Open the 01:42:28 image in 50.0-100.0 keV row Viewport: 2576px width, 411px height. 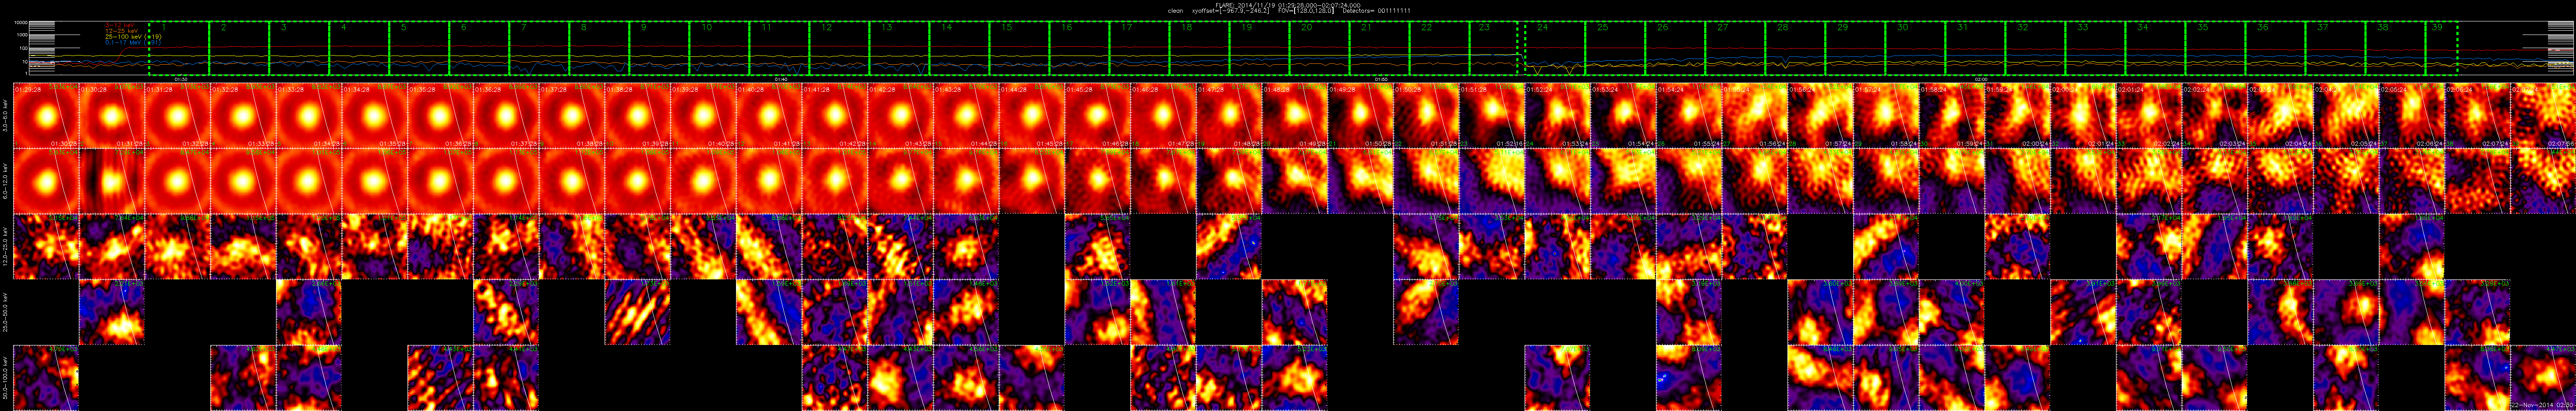click(901, 378)
